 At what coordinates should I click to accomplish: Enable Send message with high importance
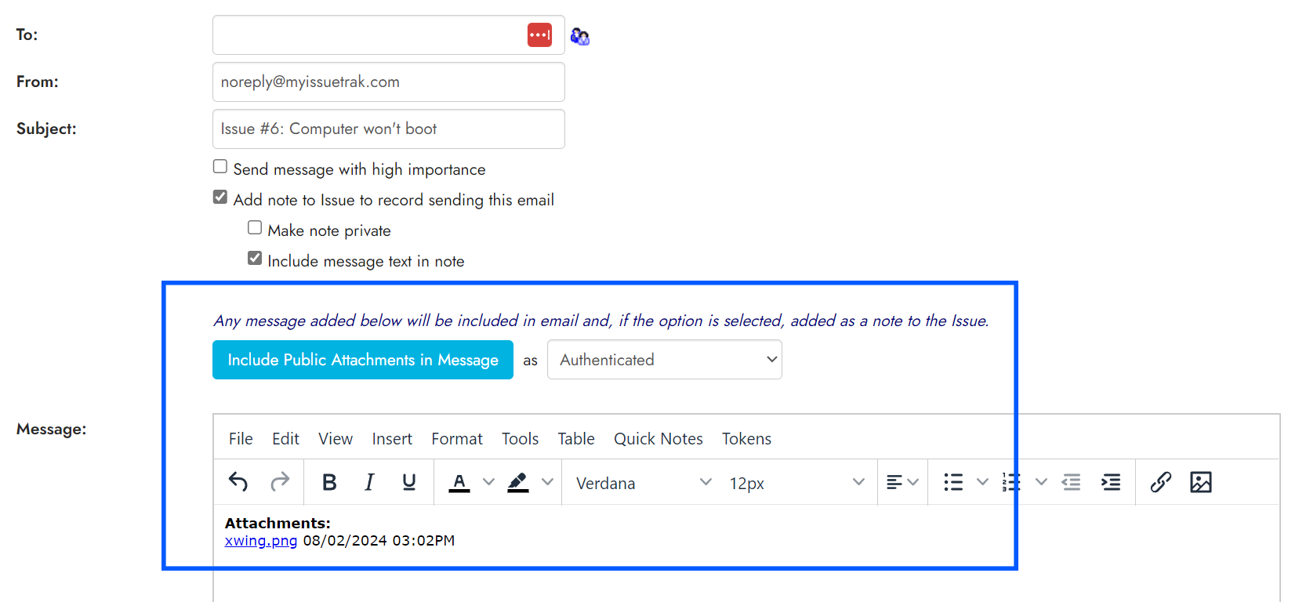pyautogui.click(x=220, y=167)
